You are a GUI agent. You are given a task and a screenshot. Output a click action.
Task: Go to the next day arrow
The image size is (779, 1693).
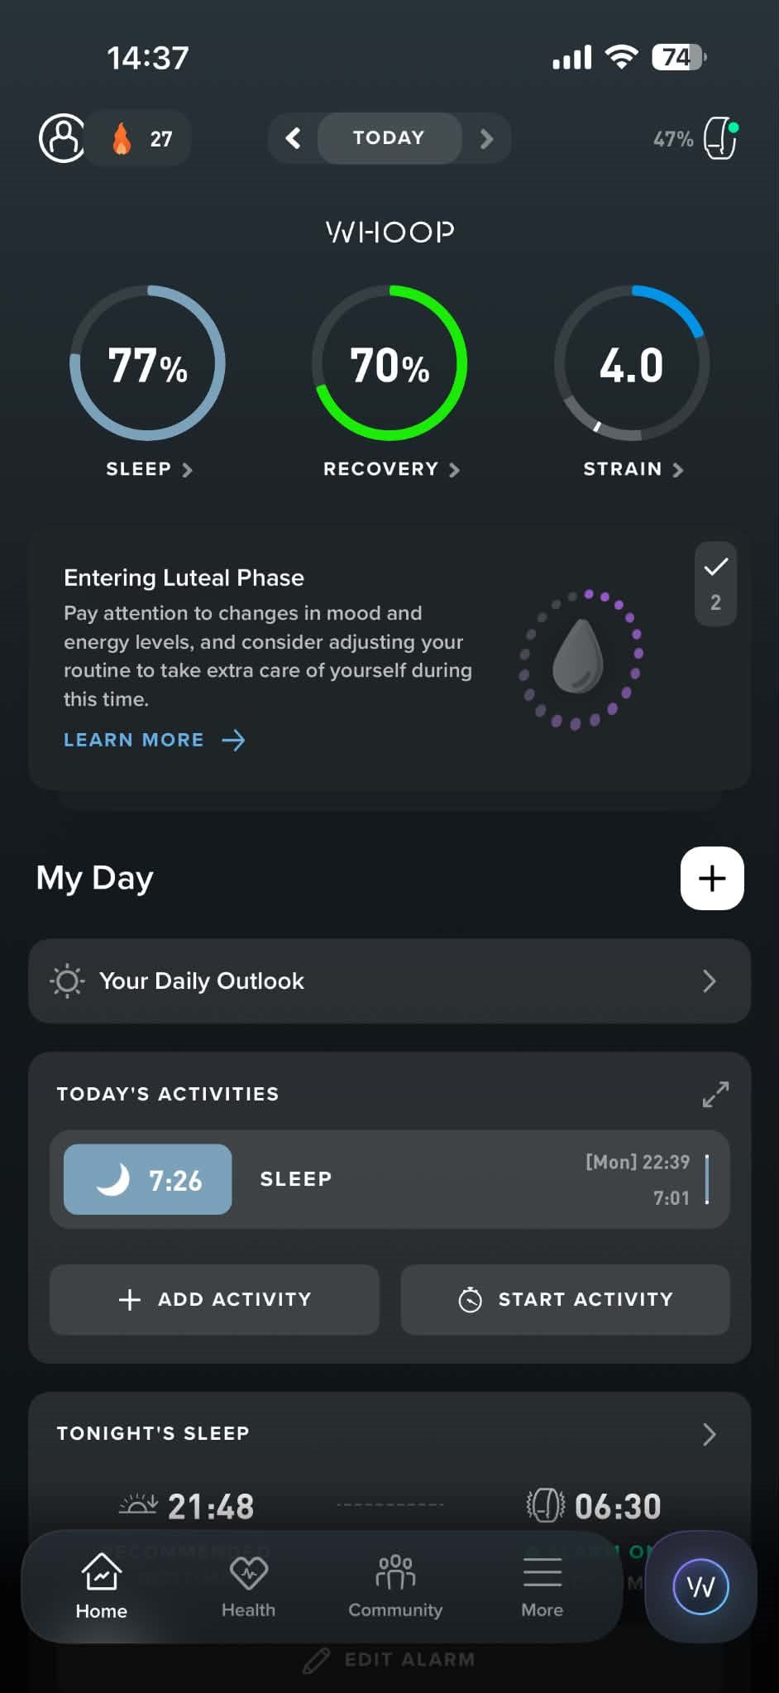tap(486, 138)
